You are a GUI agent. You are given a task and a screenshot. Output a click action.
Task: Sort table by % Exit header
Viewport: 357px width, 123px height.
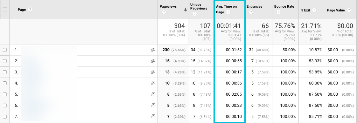[x=306, y=10]
